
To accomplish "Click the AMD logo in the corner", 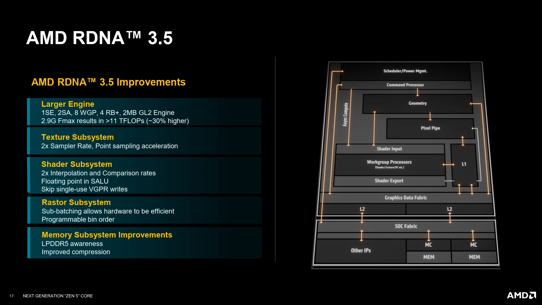I will [x=521, y=295].
